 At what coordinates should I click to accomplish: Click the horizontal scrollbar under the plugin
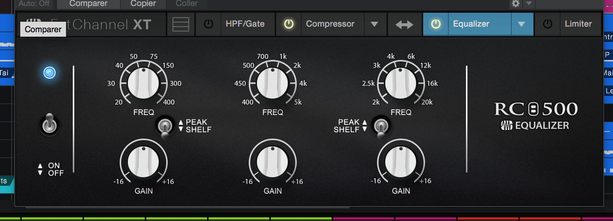point(188,207)
